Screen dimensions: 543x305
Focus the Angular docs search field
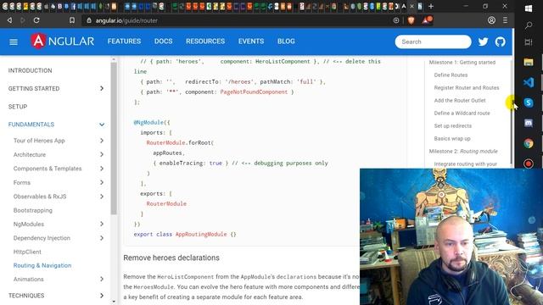point(433,42)
